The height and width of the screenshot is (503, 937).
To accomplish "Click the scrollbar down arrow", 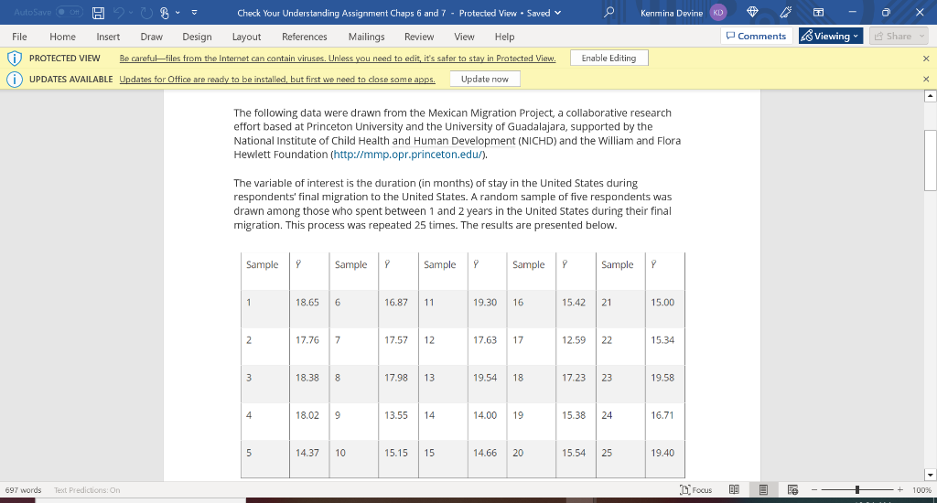I will [930, 475].
